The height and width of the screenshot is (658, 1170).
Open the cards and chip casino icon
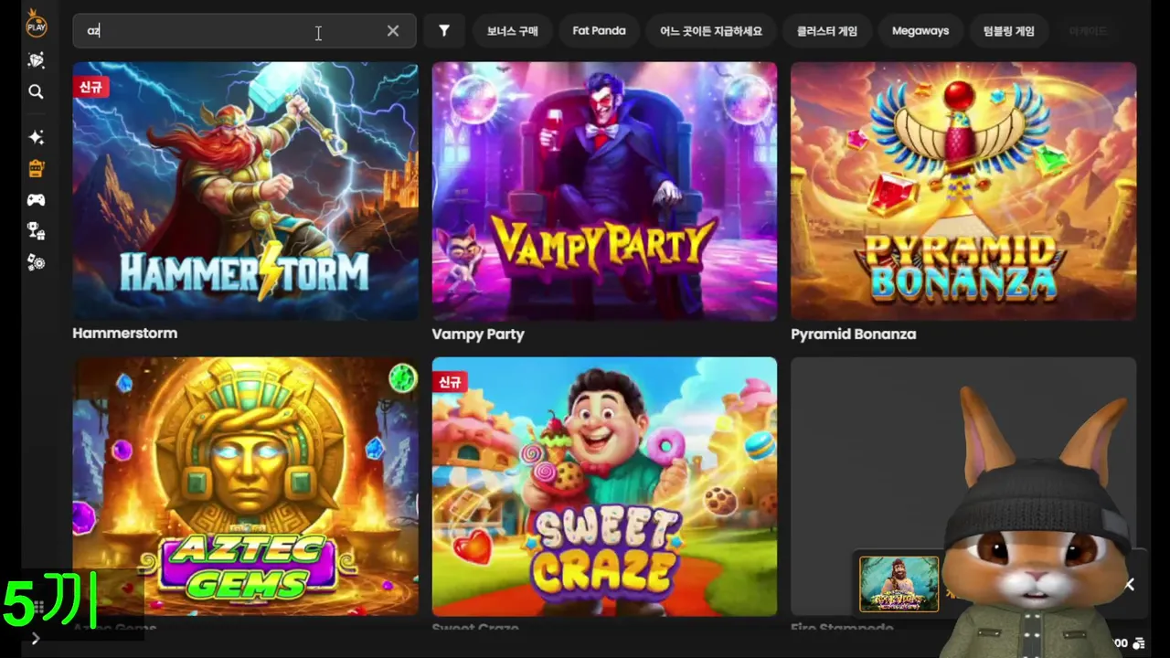coord(36,262)
